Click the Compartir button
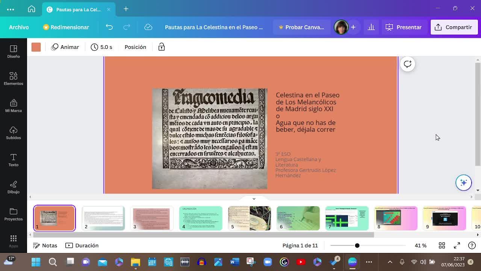 (454, 27)
